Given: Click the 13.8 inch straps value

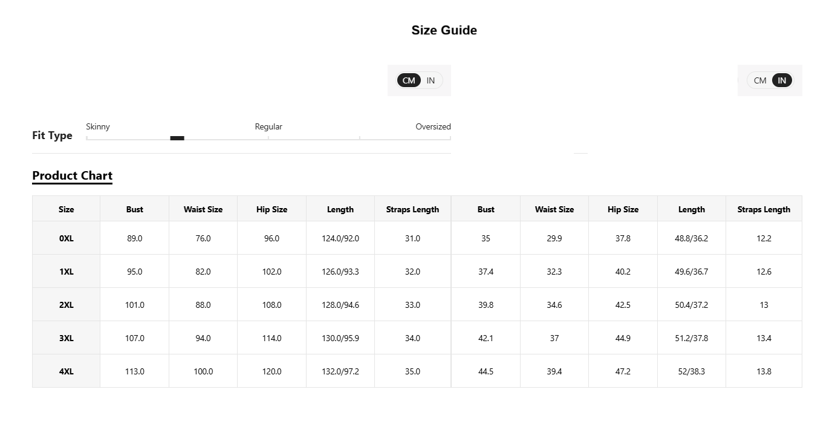Looking at the screenshot, I should [764, 371].
